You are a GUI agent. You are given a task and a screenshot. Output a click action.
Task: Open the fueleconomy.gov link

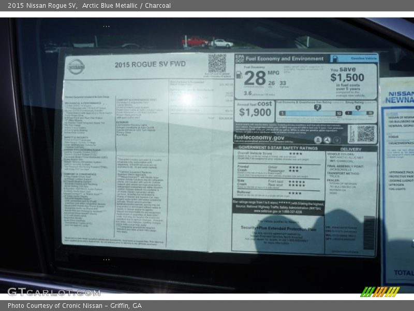pos(259,137)
